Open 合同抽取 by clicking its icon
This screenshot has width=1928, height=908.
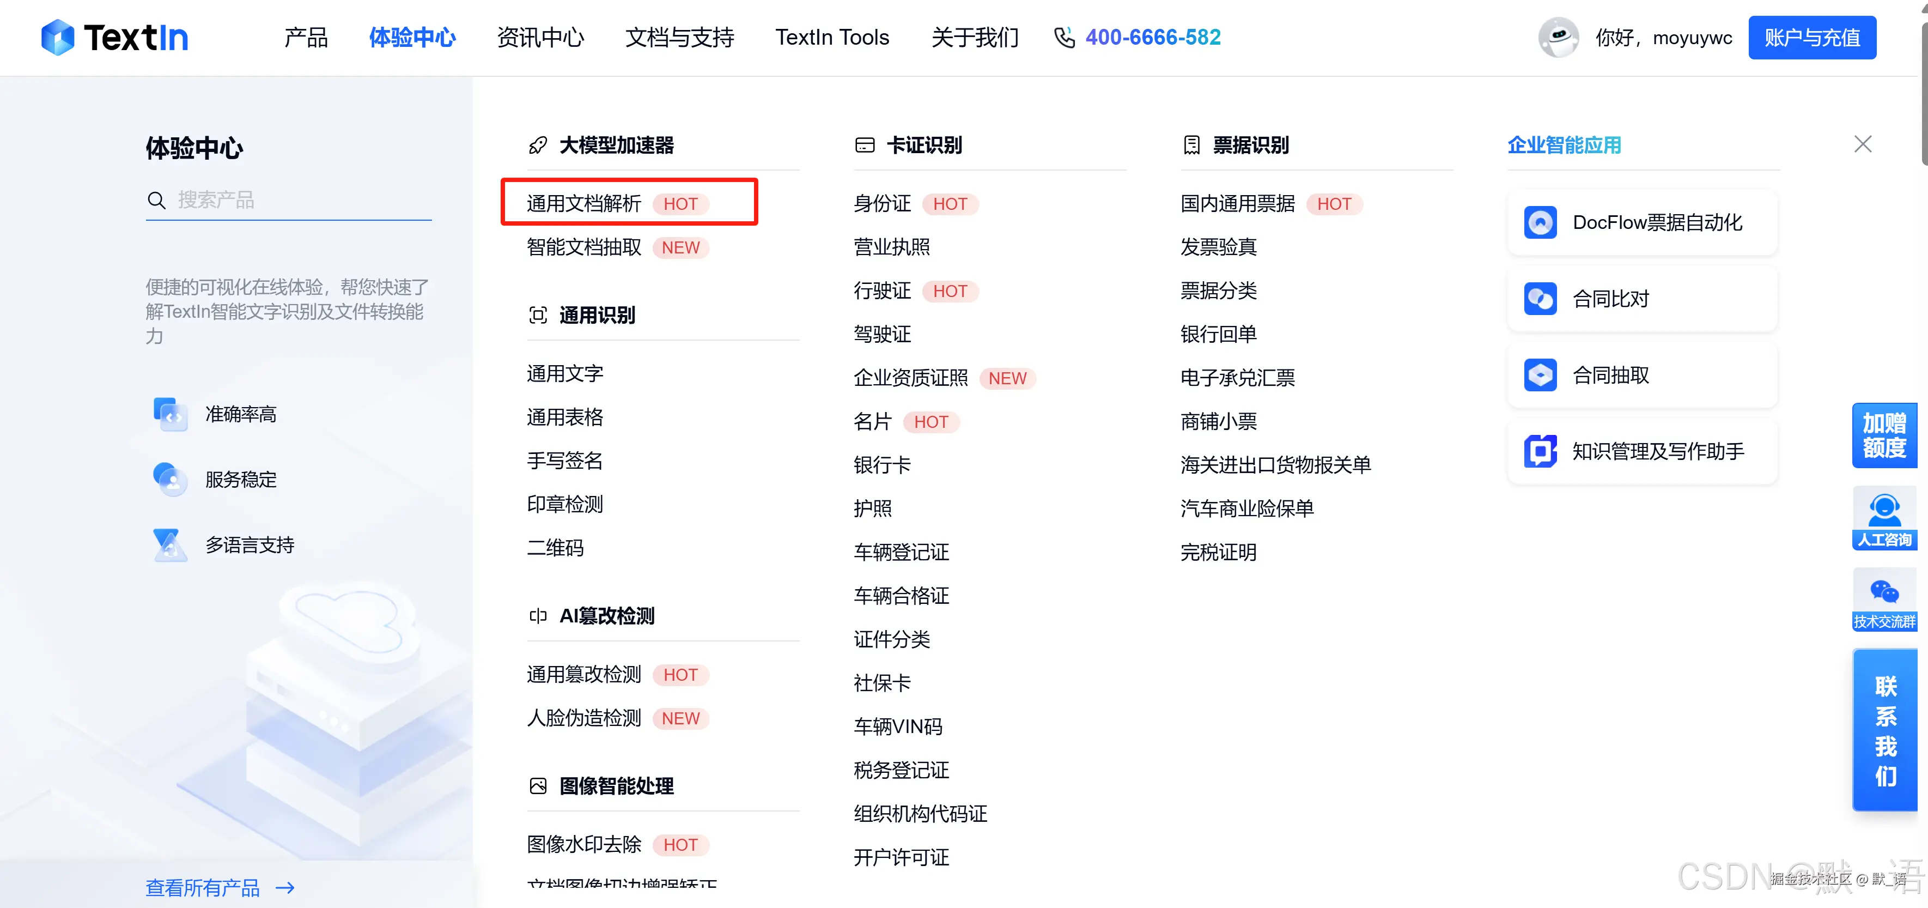pyautogui.click(x=1540, y=375)
